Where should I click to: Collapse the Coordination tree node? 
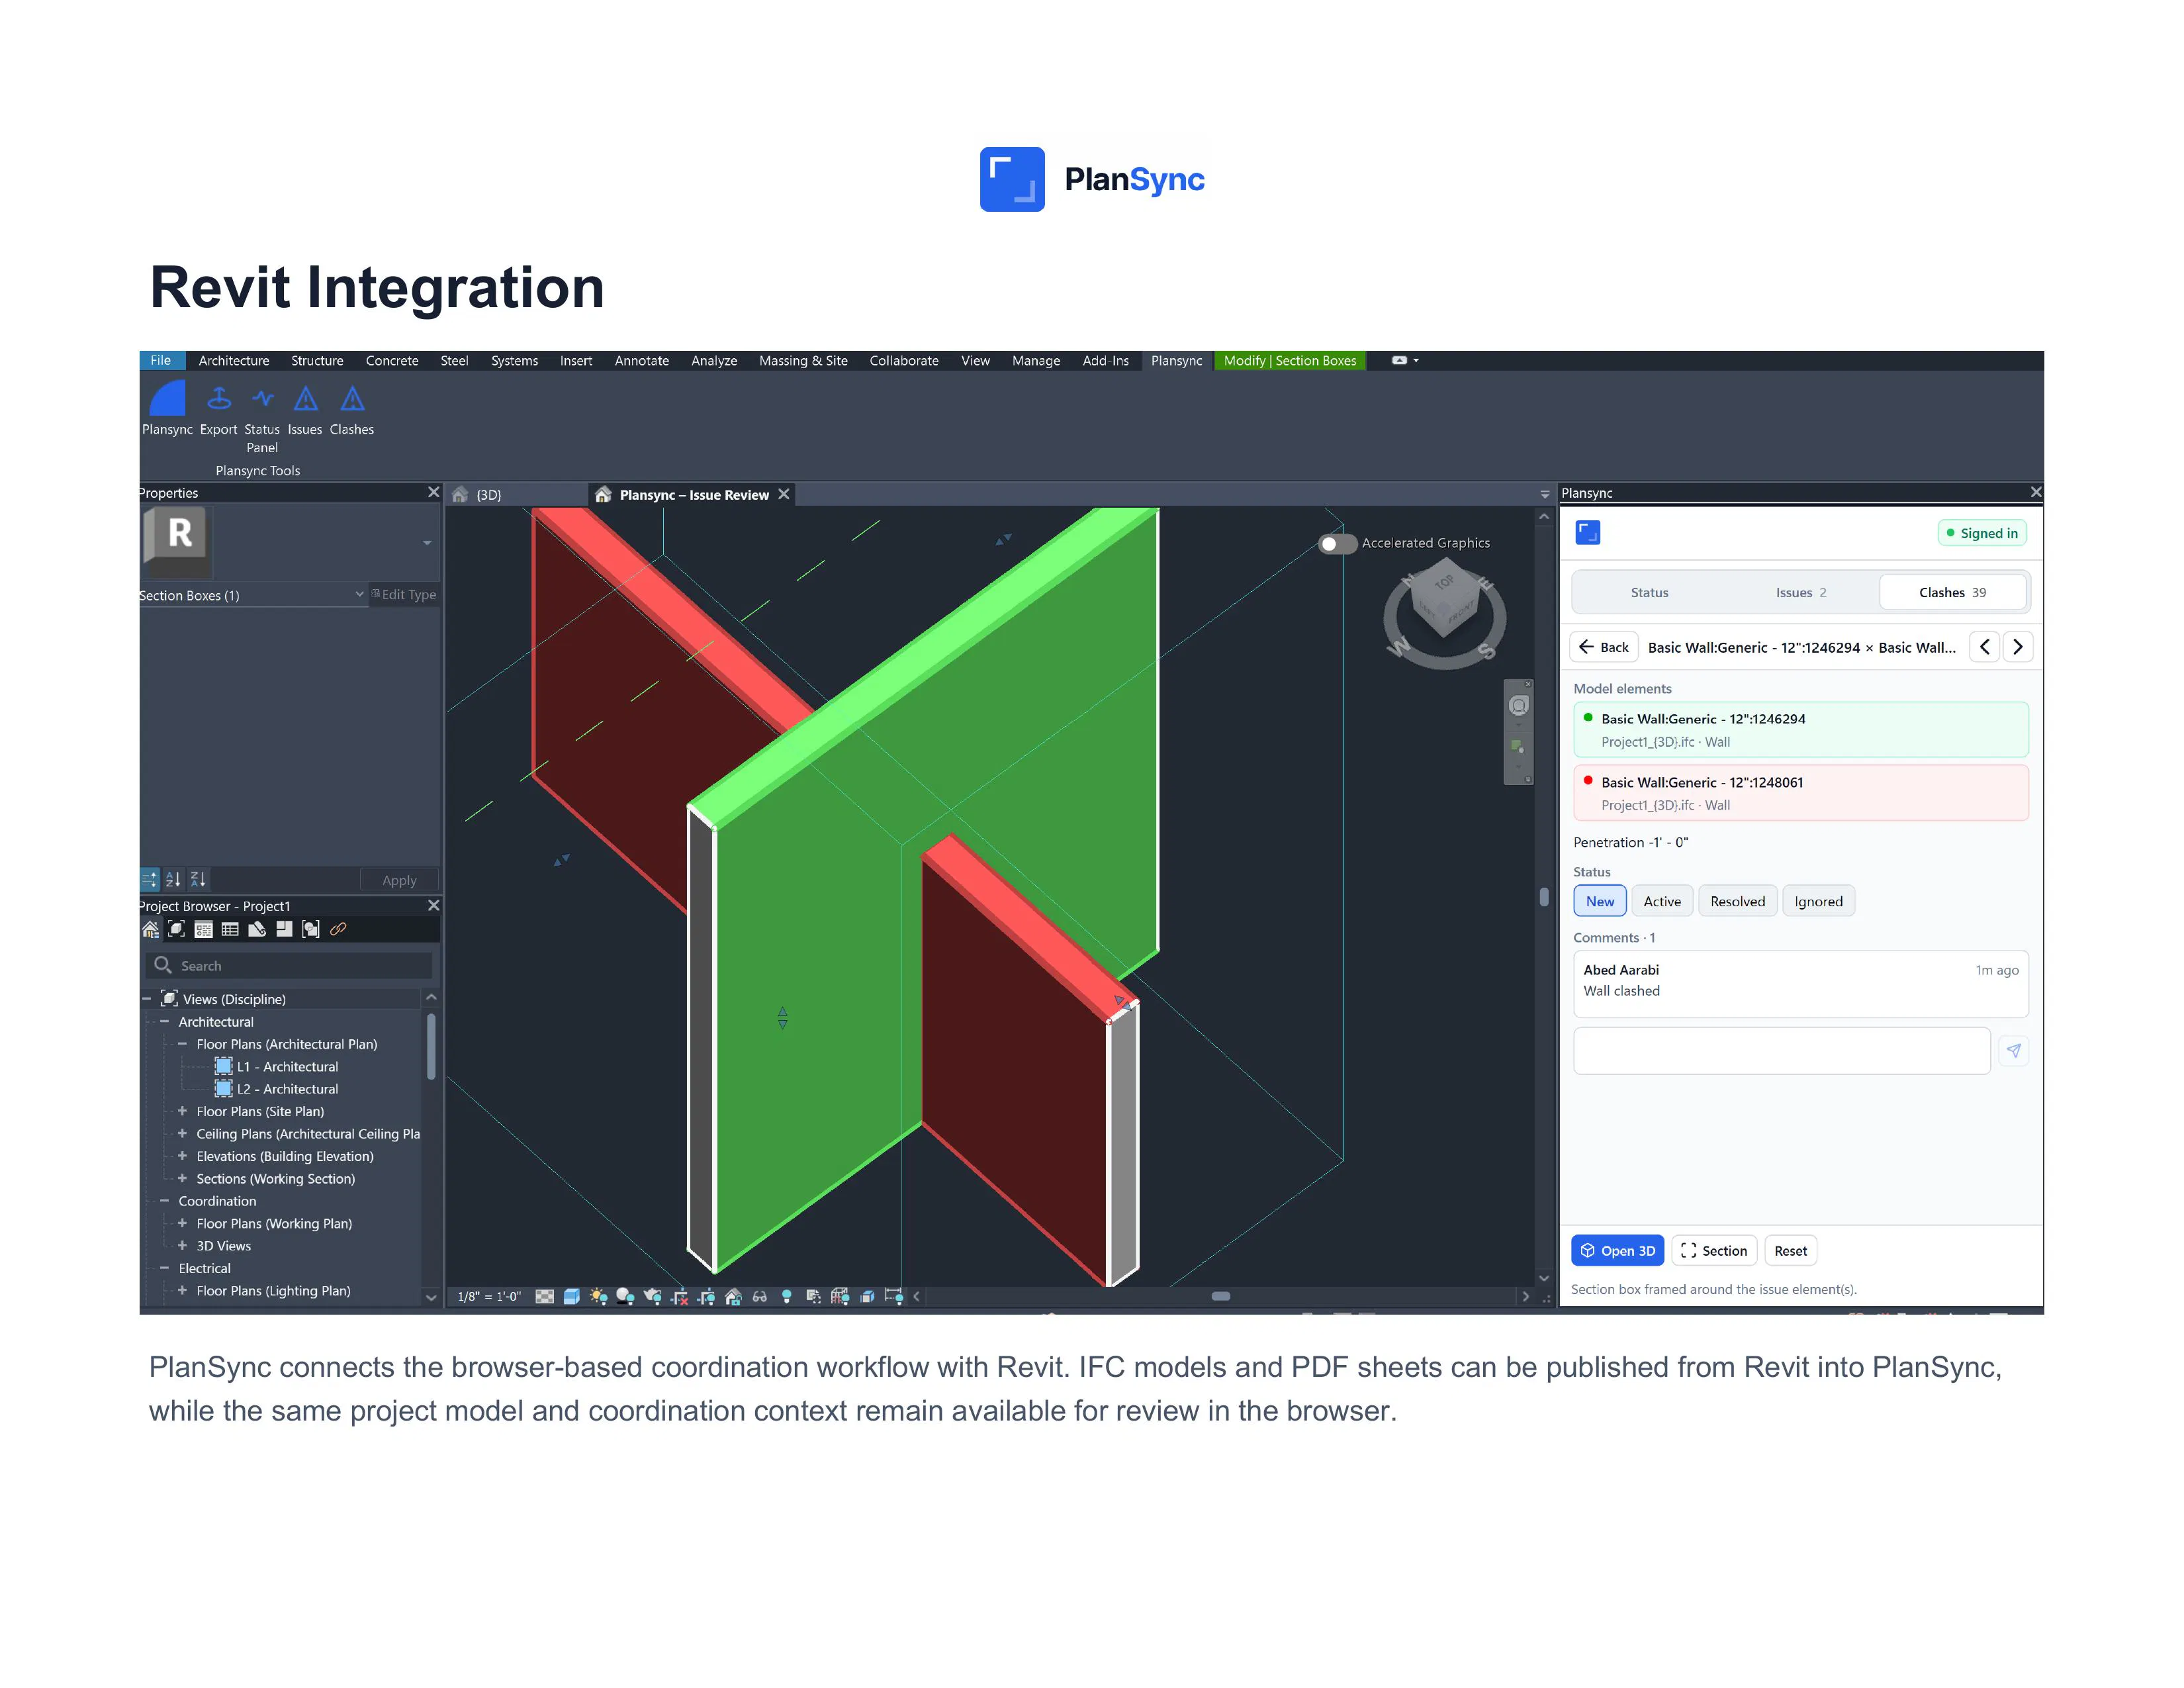[164, 1201]
